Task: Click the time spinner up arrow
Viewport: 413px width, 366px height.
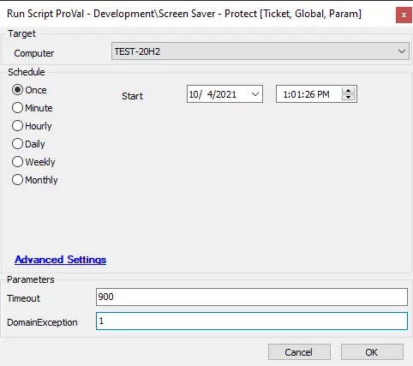Action: pos(348,91)
